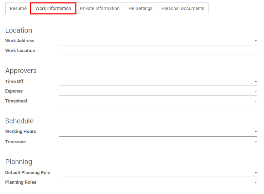The width and height of the screenshot is (264, 194).
Task: Click the Working Hours field label
Action: (x=21, y=132)
